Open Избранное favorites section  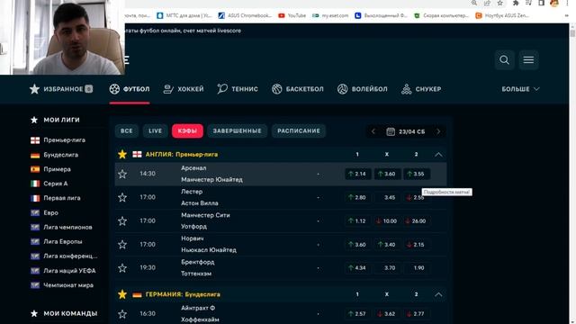61,89
